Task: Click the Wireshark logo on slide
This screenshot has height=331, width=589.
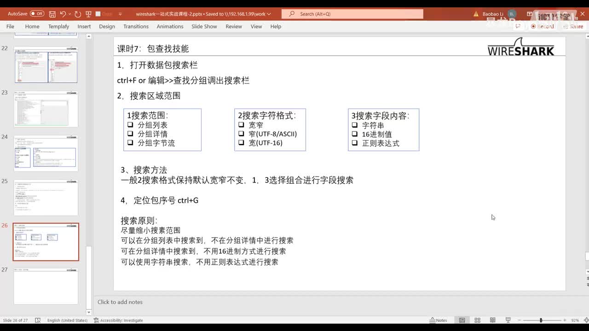Action: point(521,47)
